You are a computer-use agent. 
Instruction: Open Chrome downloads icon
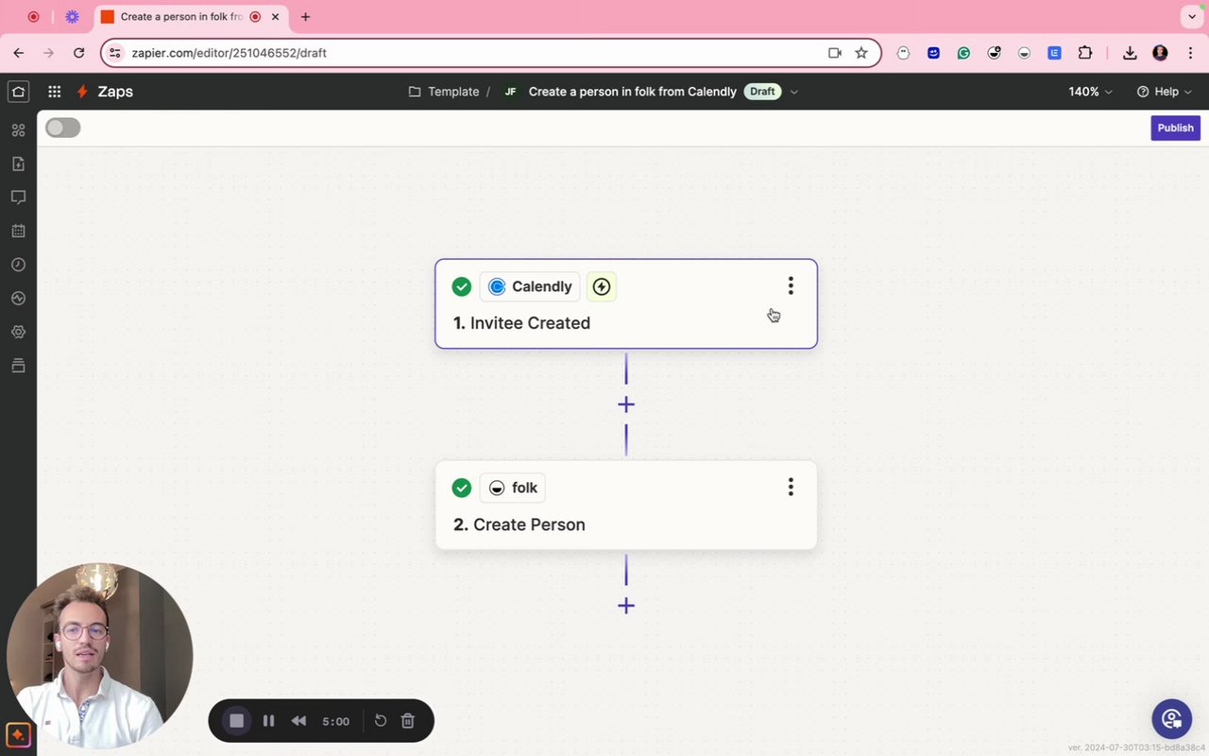click(x=1130, y=53)
